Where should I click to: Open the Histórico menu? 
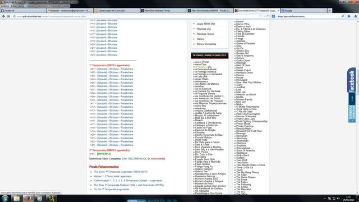pyautogui.click(x=31, y=6)
